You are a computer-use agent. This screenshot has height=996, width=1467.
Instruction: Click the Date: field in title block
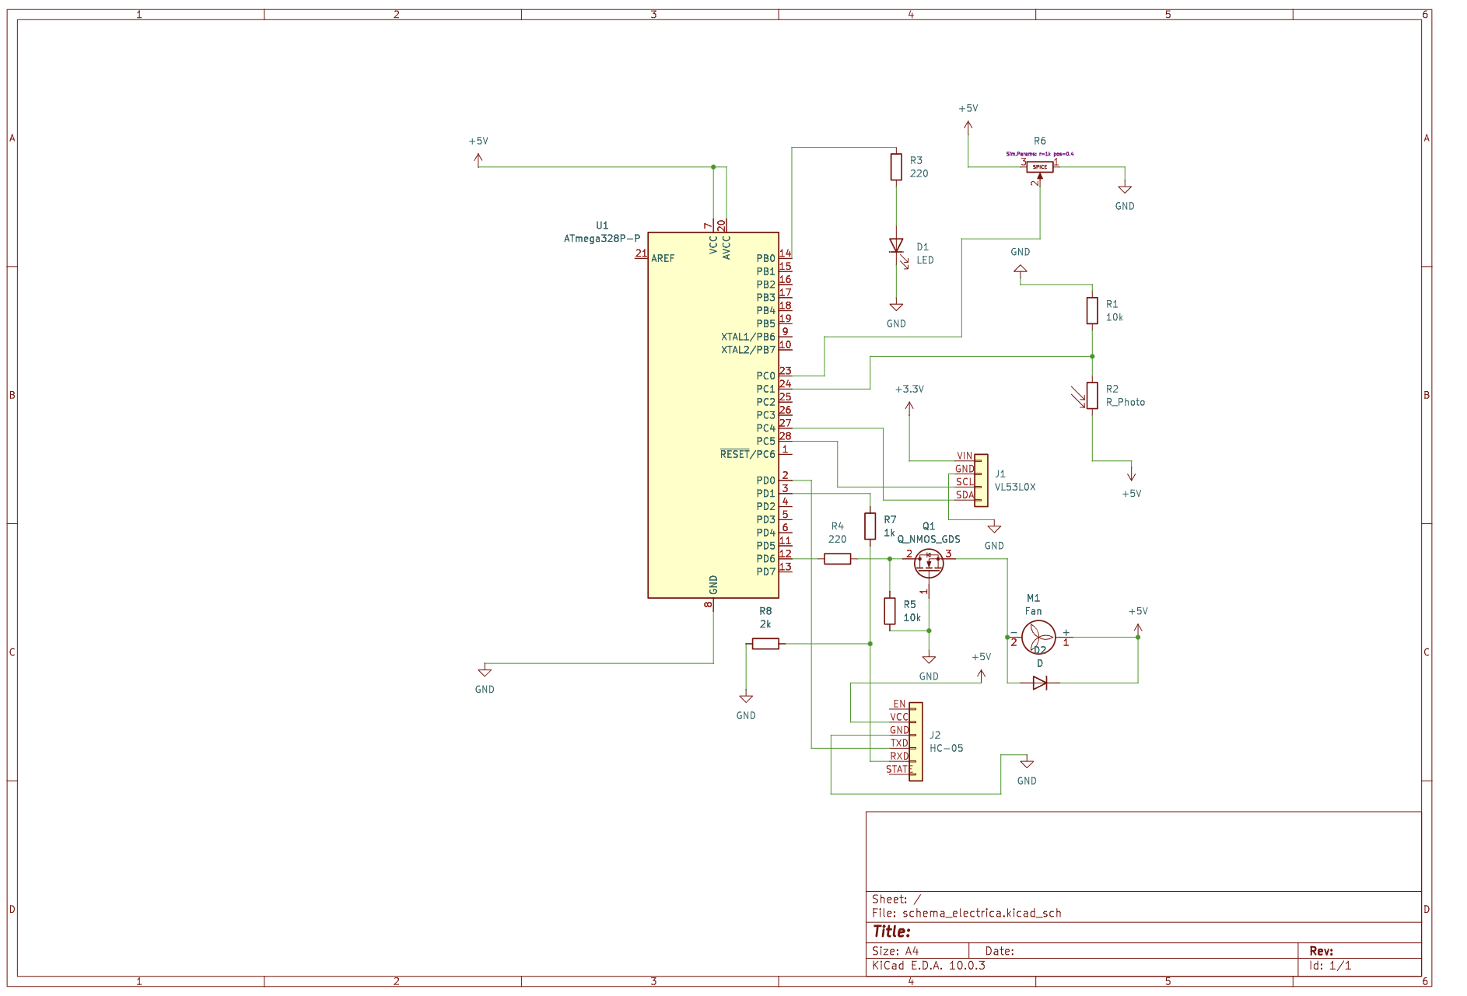coord(1000,951)
